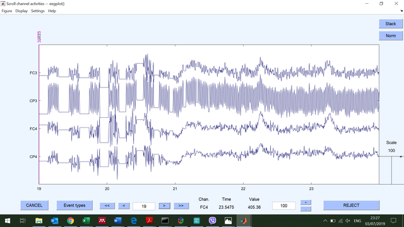The image size is (404, 227).
Task: Select the CP3 channel label
Action: pos(33,101)
